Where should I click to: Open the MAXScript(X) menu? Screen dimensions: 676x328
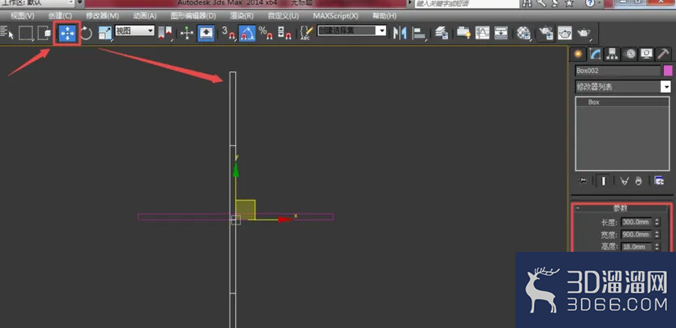(336, 16)
